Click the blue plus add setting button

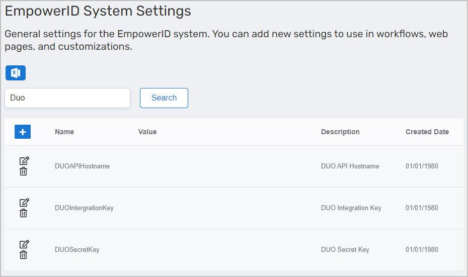click(x=23, y=132)
